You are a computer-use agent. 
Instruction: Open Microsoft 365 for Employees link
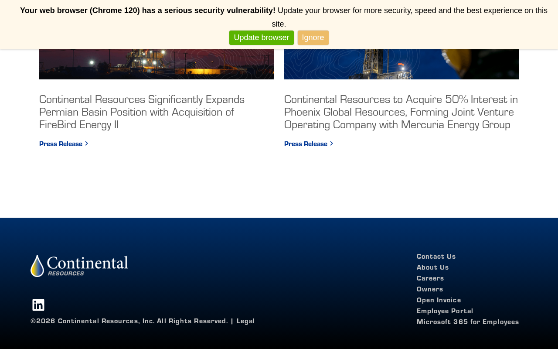(x=468, y=322)
